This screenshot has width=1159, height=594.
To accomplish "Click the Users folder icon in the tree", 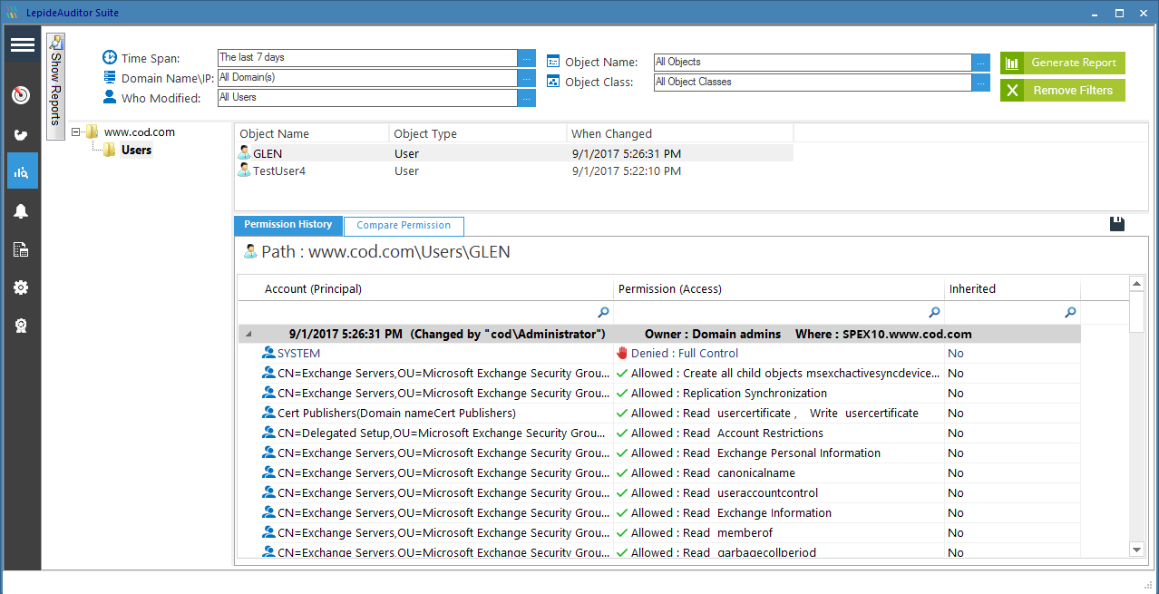I will point(110,150).
